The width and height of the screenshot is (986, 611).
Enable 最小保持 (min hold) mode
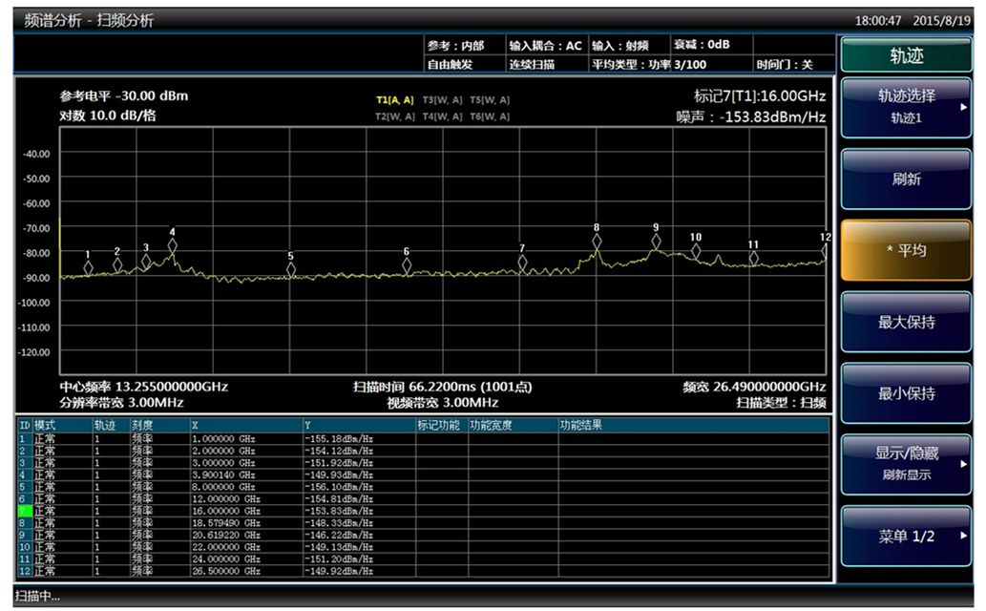pyautogui.click(x=906, y=393)
